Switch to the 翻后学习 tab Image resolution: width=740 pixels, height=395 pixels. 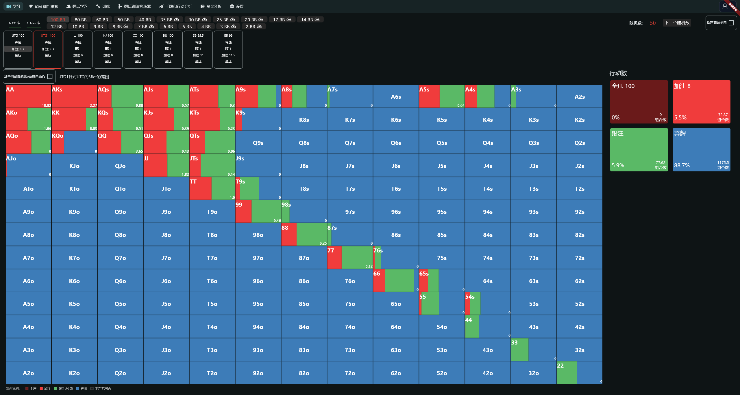77,6
